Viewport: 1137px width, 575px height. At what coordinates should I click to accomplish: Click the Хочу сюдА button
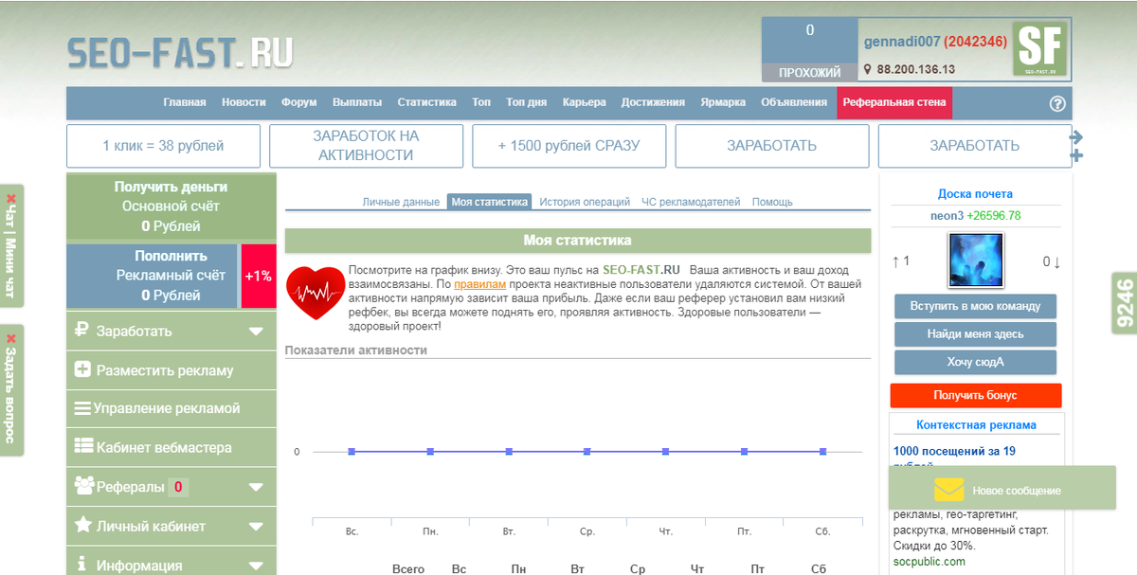point(975,362)
